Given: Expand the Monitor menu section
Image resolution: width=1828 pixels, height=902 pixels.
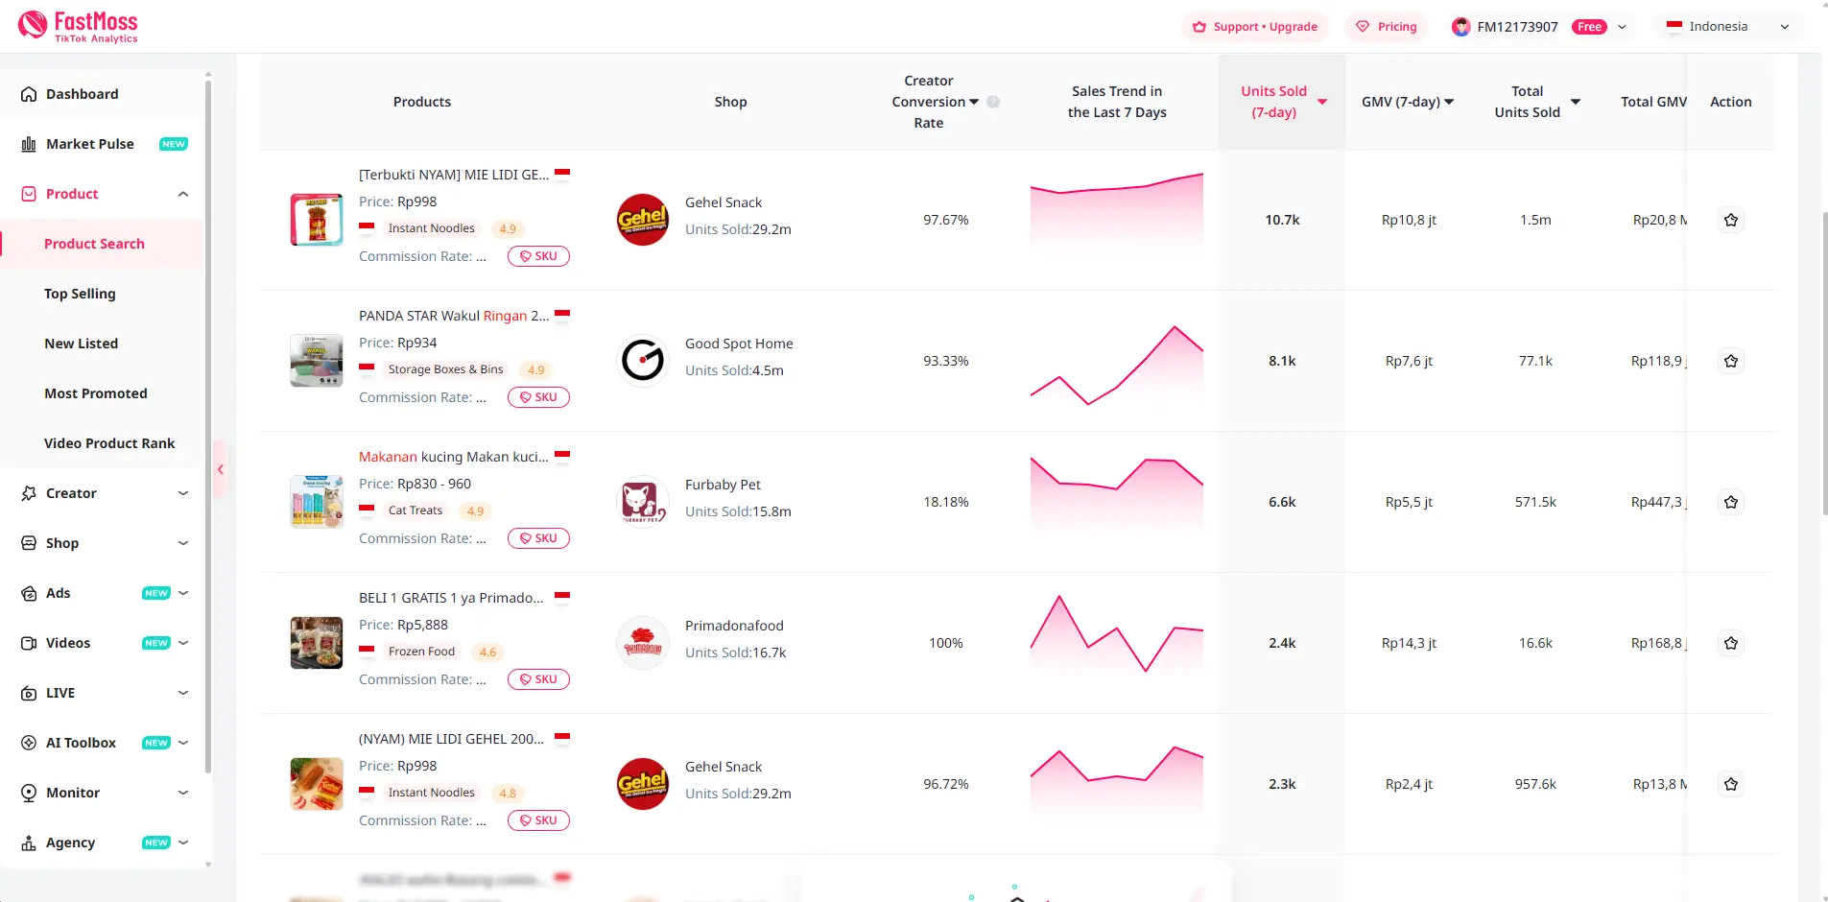Looking at the screenshot, I should pyautogui.click(x=183, y=793).
